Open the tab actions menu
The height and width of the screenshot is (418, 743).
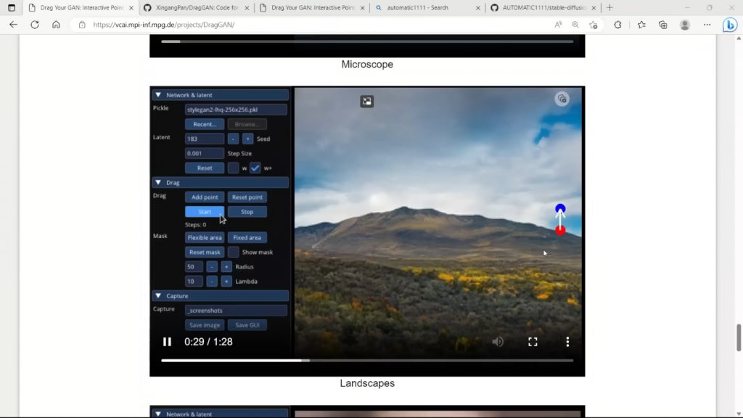point(12,7)
